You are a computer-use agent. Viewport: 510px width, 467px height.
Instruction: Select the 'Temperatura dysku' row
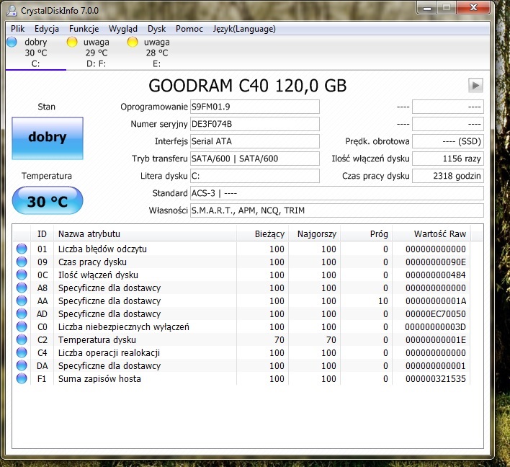click(241, 339)
